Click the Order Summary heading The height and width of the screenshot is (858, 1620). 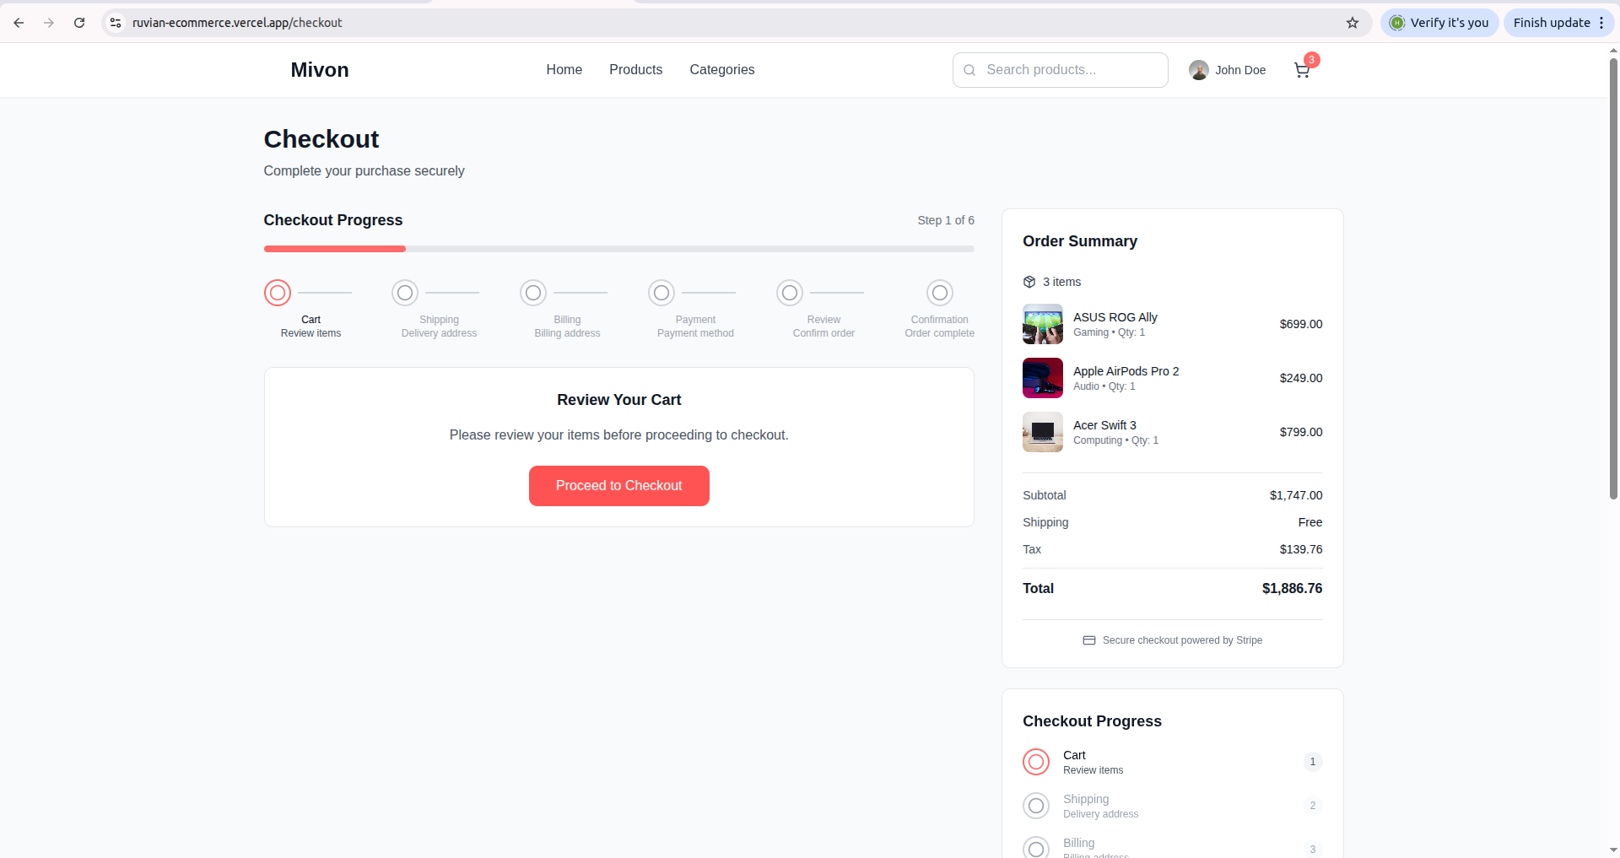click(1080, 241)
